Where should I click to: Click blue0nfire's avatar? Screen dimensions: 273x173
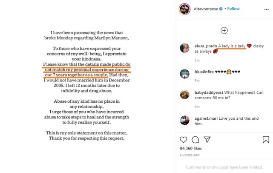(x=184, y=72)
